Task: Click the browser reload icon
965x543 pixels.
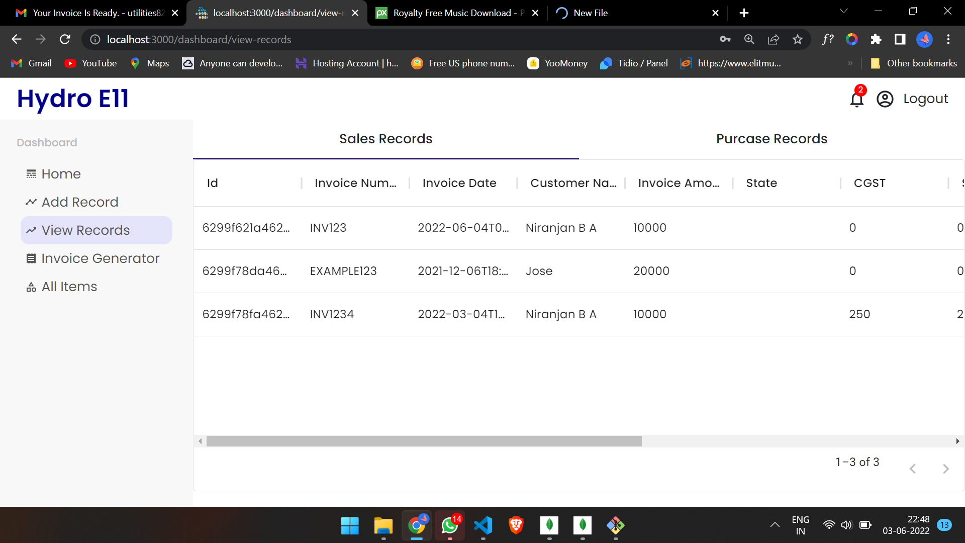Action: [x=65, y=39]
